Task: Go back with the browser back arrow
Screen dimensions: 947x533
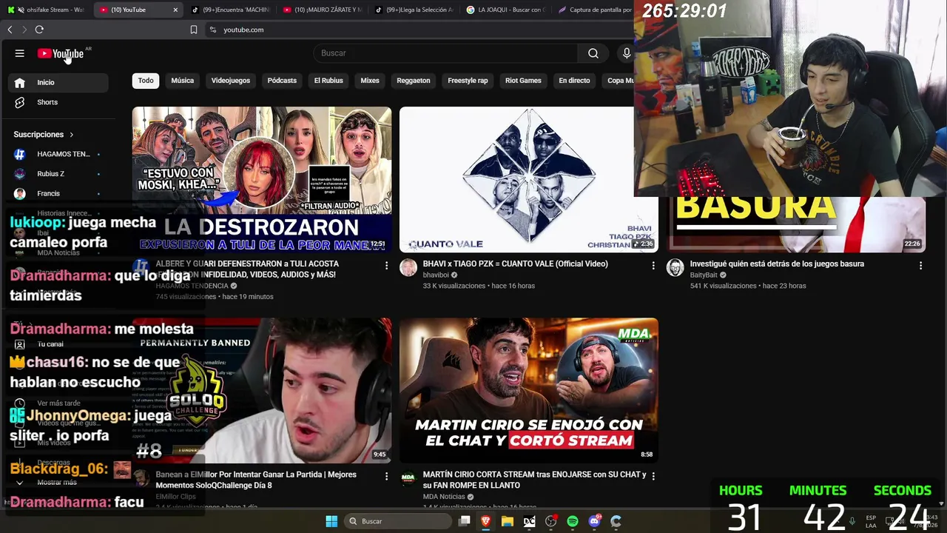Action: [x=10, y=30]
